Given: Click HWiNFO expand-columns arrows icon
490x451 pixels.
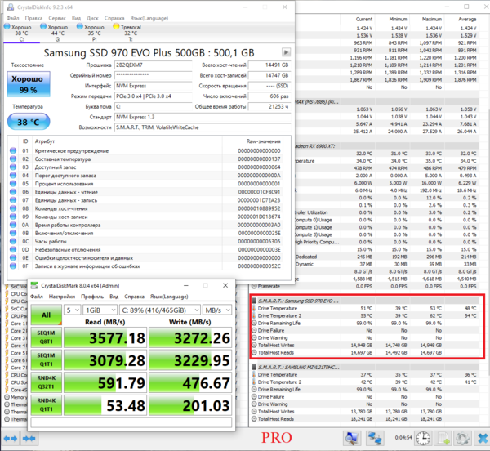Looking at the screenshot, I should point(11,439).
